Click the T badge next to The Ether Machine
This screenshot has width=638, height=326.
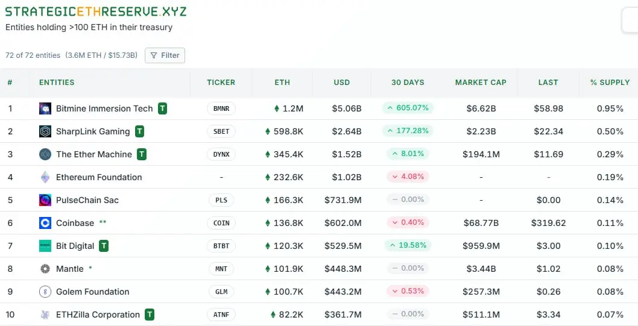click(142, 154)
